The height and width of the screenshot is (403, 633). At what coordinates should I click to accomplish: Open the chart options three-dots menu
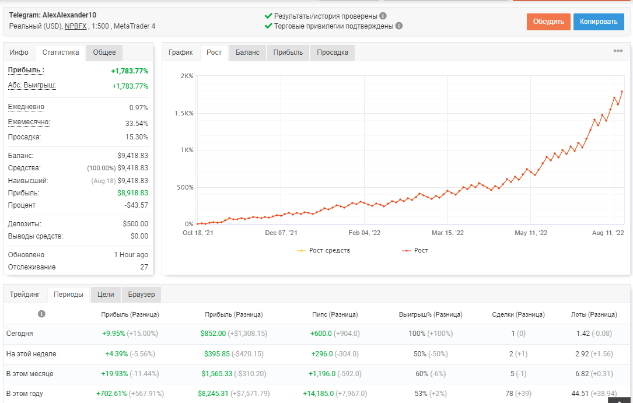(x=618, y=51)
